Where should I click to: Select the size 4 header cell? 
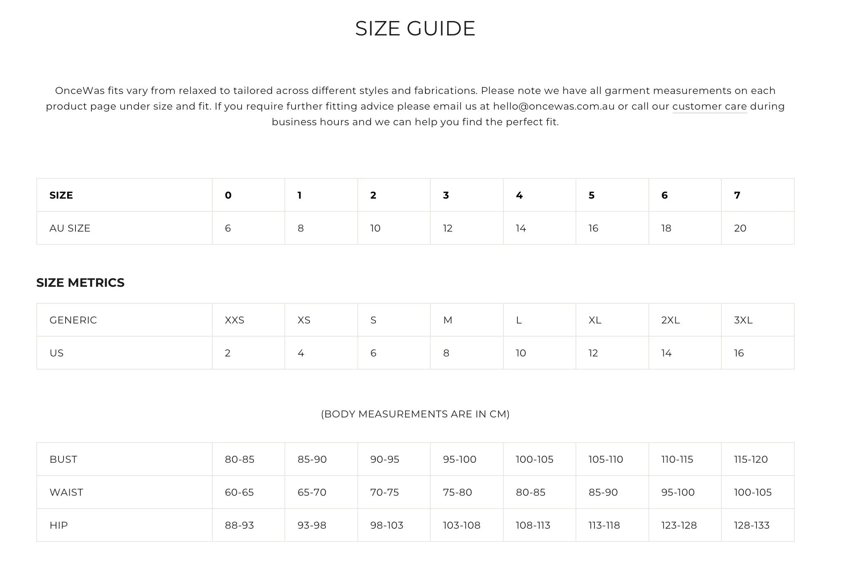(x=540, y=195)
